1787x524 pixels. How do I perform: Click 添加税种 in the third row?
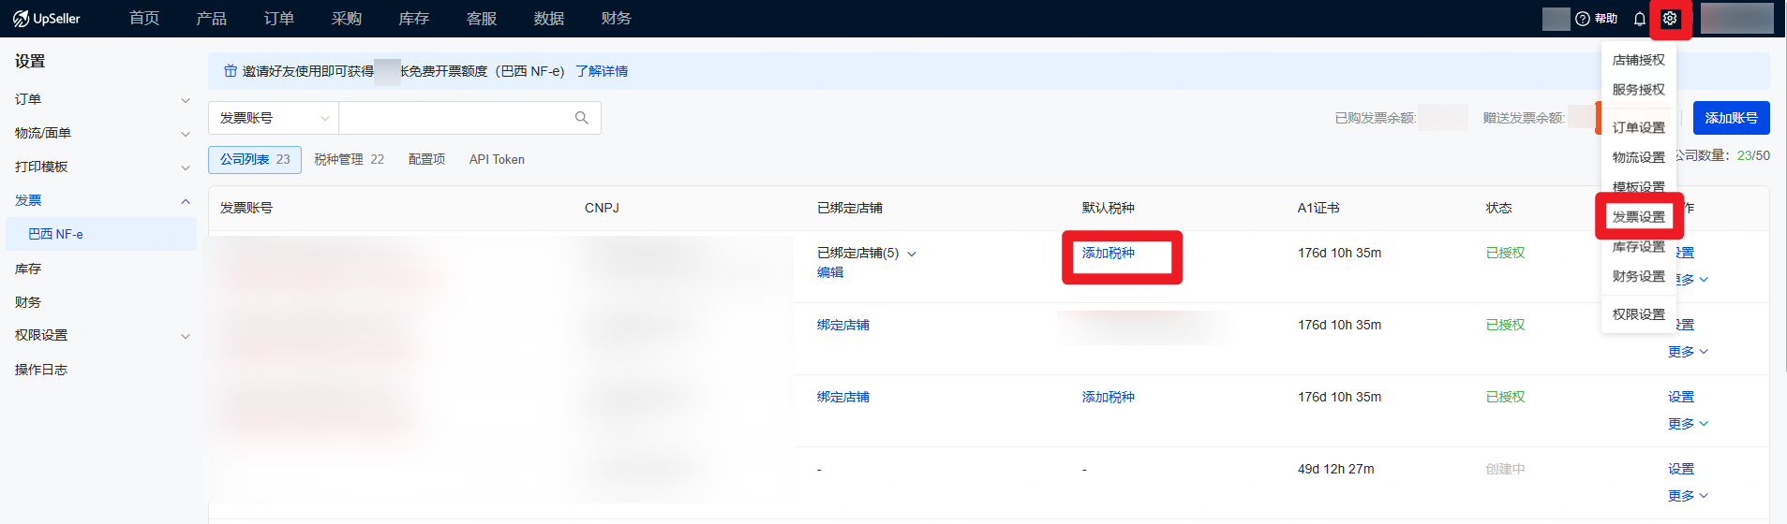[1109, 397]
